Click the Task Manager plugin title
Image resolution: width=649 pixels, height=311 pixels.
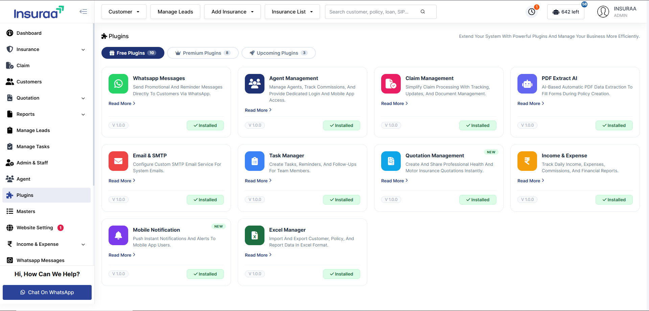pos(287,156)
